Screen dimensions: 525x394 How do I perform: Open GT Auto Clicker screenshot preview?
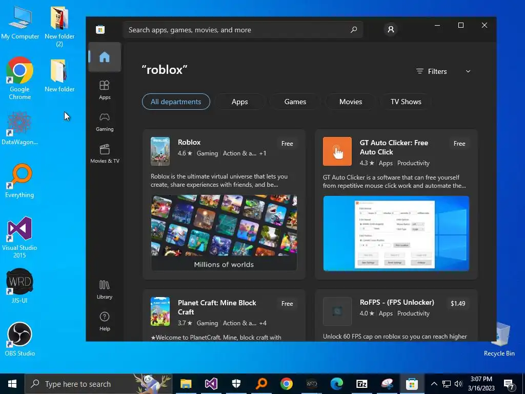[396, 233]
